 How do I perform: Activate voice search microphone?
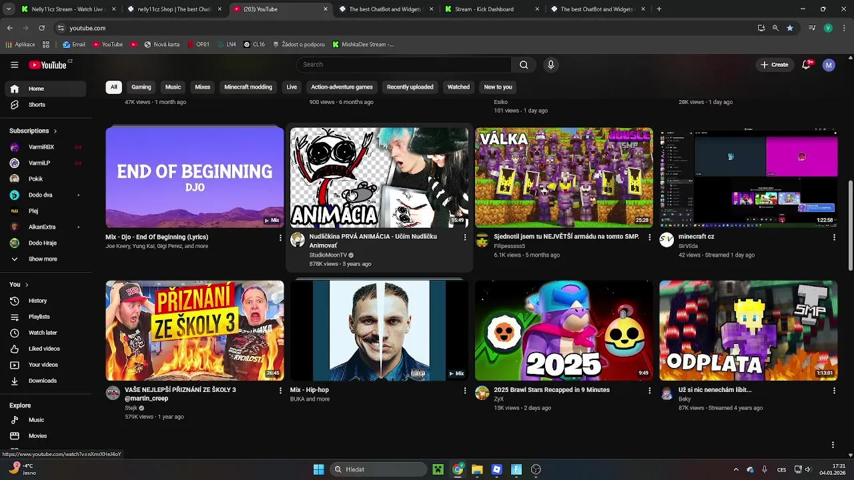550,65
